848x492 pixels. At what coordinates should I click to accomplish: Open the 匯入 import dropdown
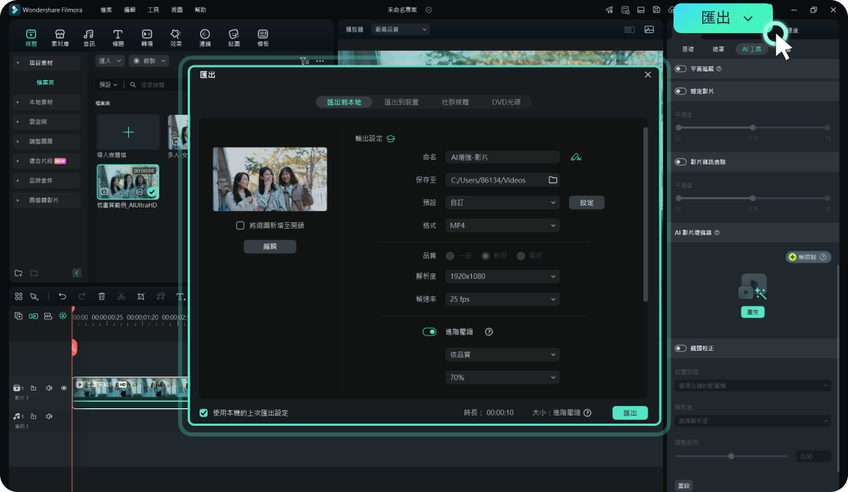tap(110, 61)
